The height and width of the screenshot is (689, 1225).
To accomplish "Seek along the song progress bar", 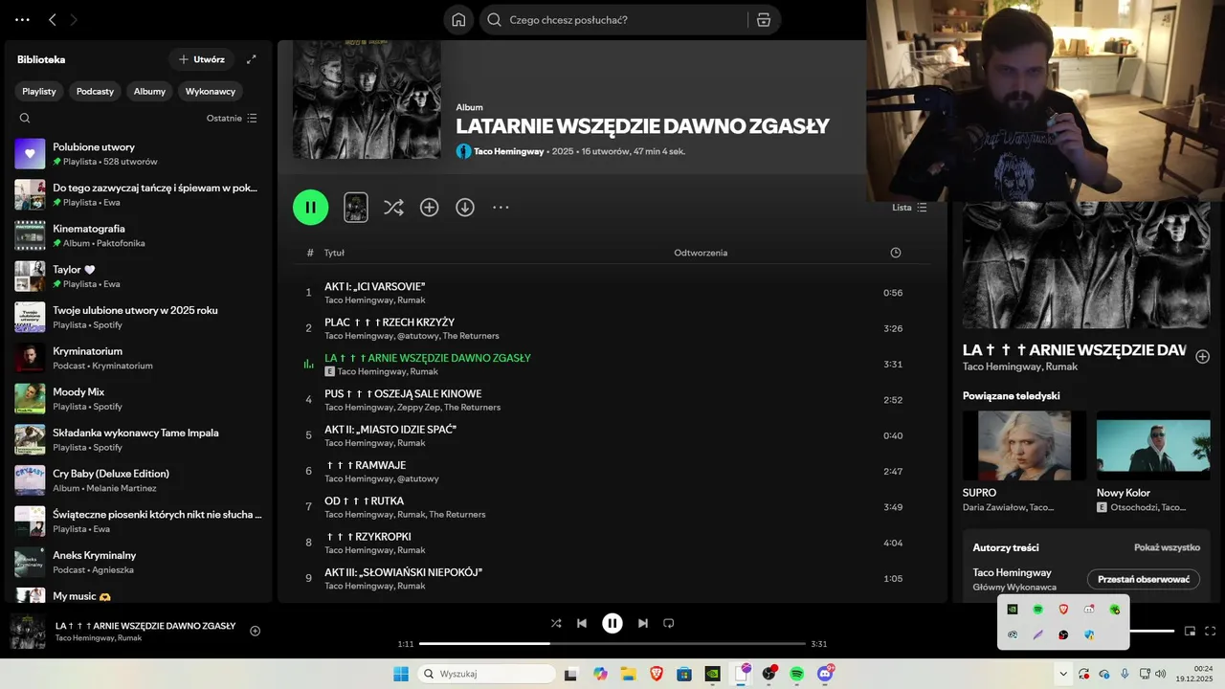I will pos(612,644).
